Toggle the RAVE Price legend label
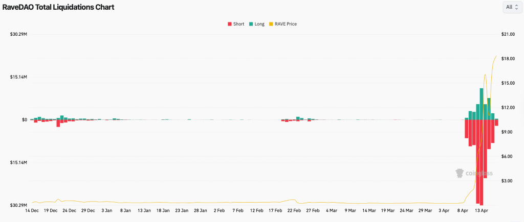The image size is (524, 222). pyautogui.click(x=286, y=24)
